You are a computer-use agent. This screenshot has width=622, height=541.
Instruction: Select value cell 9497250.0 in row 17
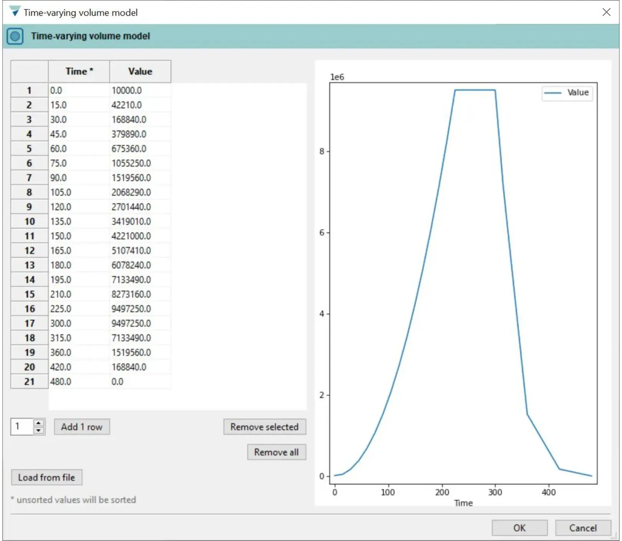(140, 323)
